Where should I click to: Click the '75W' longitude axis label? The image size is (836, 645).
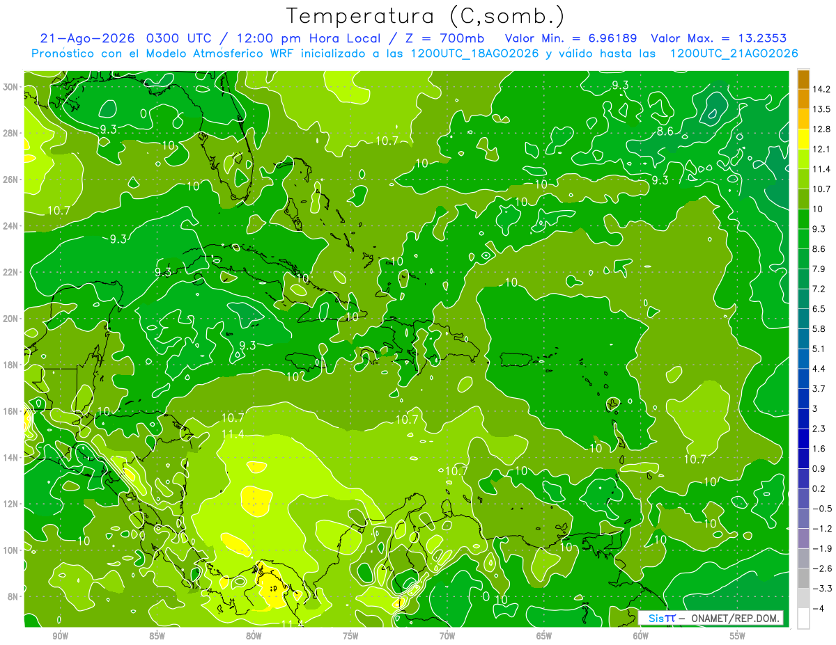[x=350, y=636]
